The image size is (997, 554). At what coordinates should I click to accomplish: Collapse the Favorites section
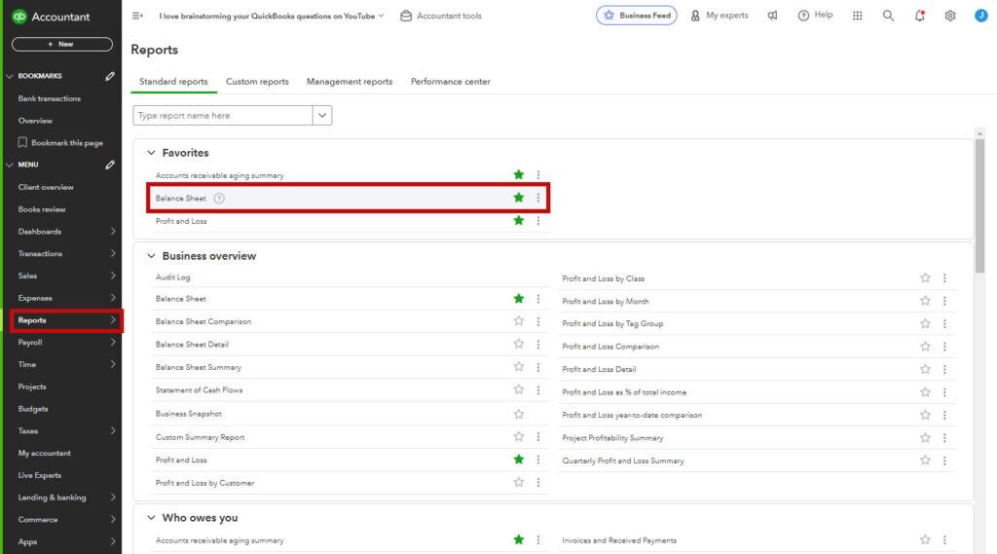(x=151, y=153)
